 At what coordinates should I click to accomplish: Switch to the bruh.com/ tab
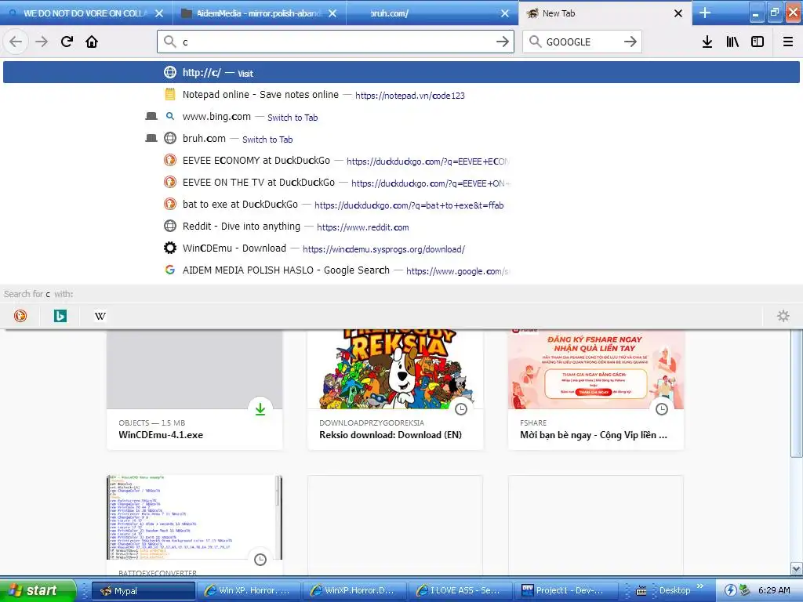432,13
